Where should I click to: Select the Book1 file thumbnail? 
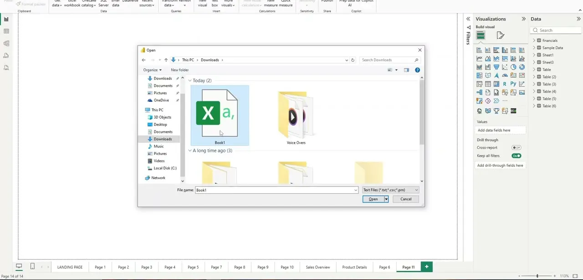220,116
